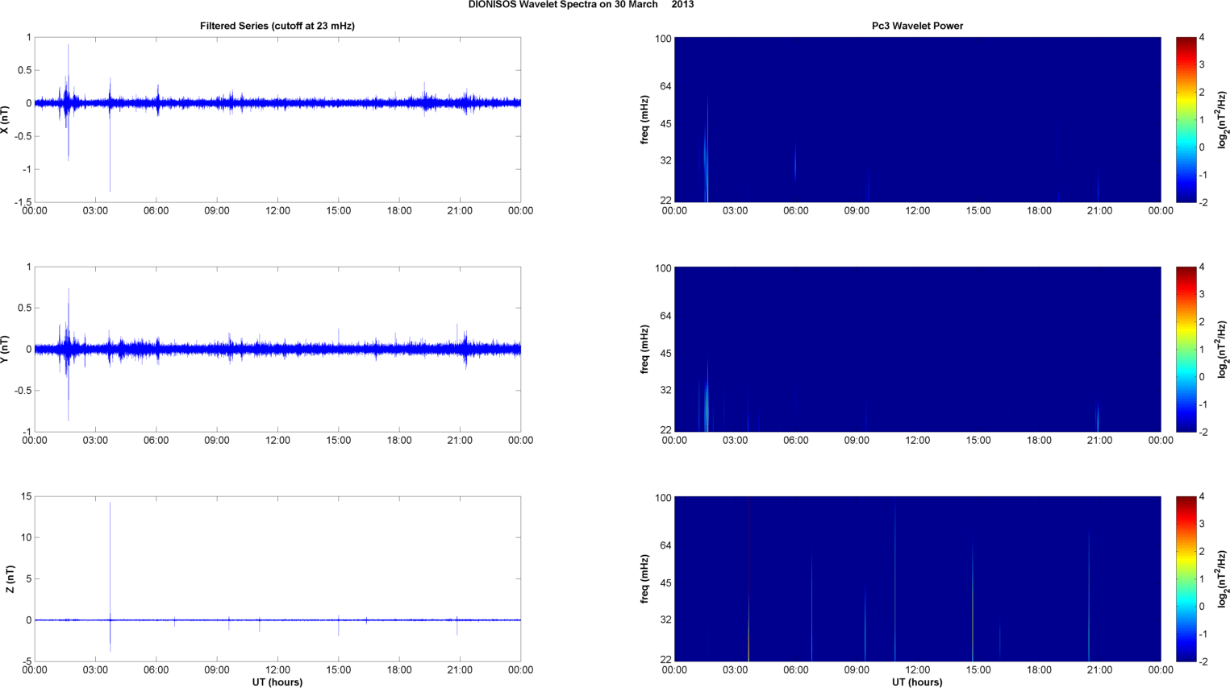Viewport: 1230px width, 688px height.
Task: Click 'freq (mHz)' label of bottom spectrogram
Action: click(x=644, y=579)
